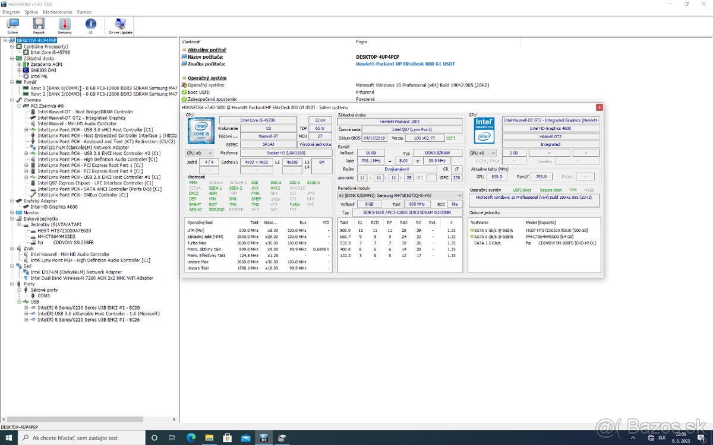Screen dimensions: 713x445
Task: Open the Pomoc menu
Action: [84, 12]
